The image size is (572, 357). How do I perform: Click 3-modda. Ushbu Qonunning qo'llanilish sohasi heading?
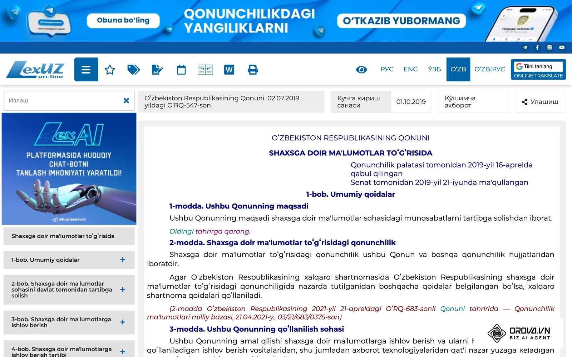coord(257,329)
